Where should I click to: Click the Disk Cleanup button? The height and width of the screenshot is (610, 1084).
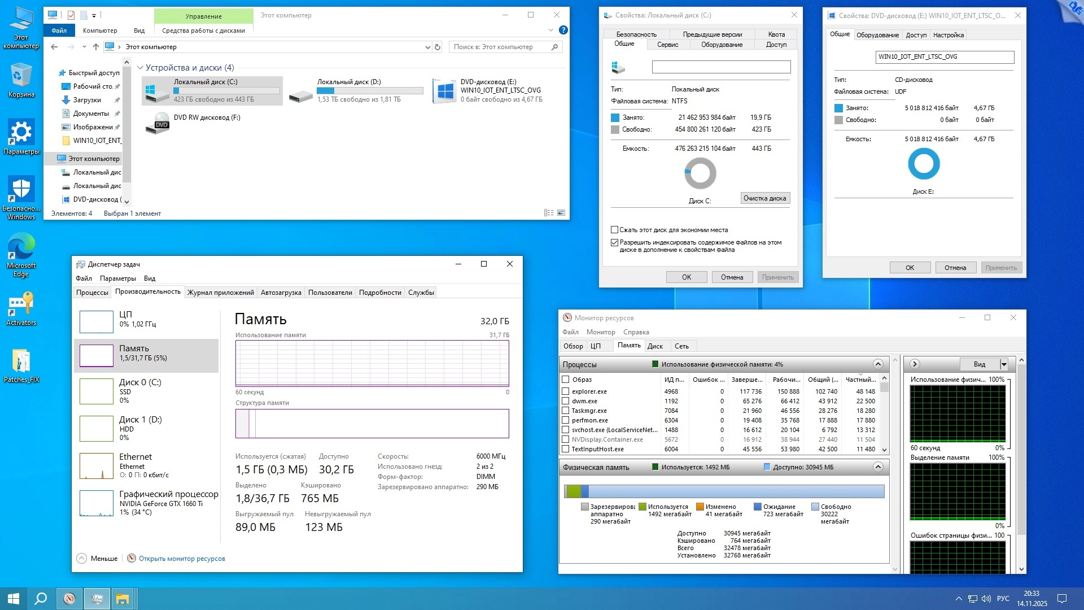tap(764, 198)
